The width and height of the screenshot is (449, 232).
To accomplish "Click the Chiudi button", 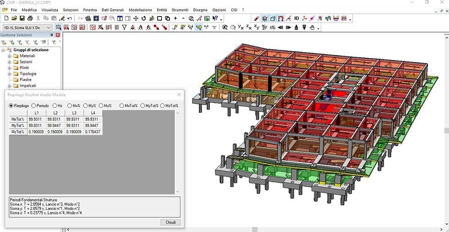I will [170, 222].
